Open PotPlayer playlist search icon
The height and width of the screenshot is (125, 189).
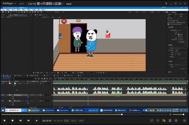(x=164, y=120)
